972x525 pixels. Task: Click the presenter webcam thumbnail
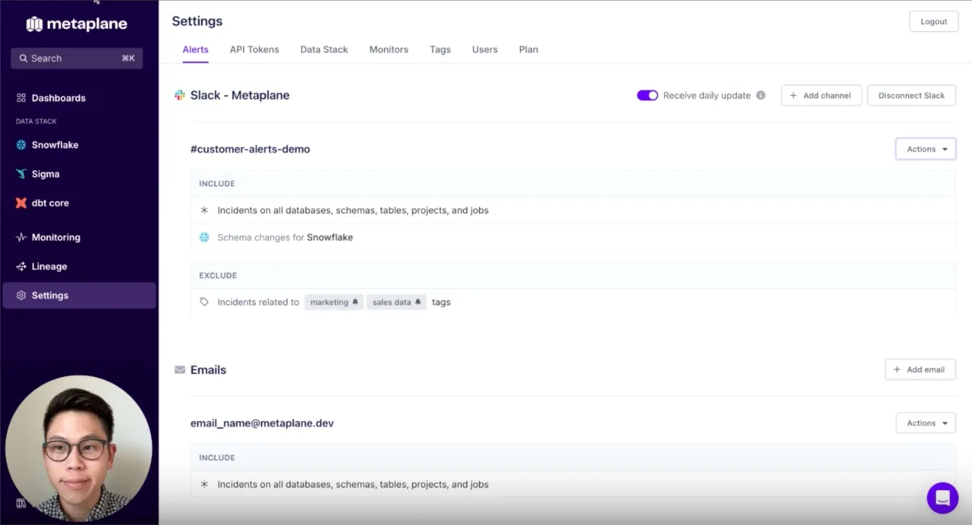pyautogui.click(x=79, y=448)
